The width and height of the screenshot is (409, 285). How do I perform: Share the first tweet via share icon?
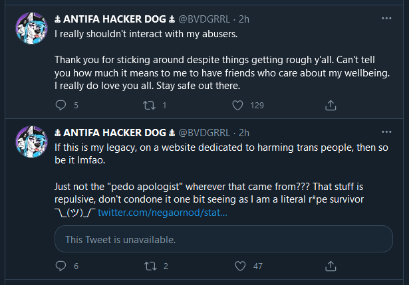tap(331, 105)
